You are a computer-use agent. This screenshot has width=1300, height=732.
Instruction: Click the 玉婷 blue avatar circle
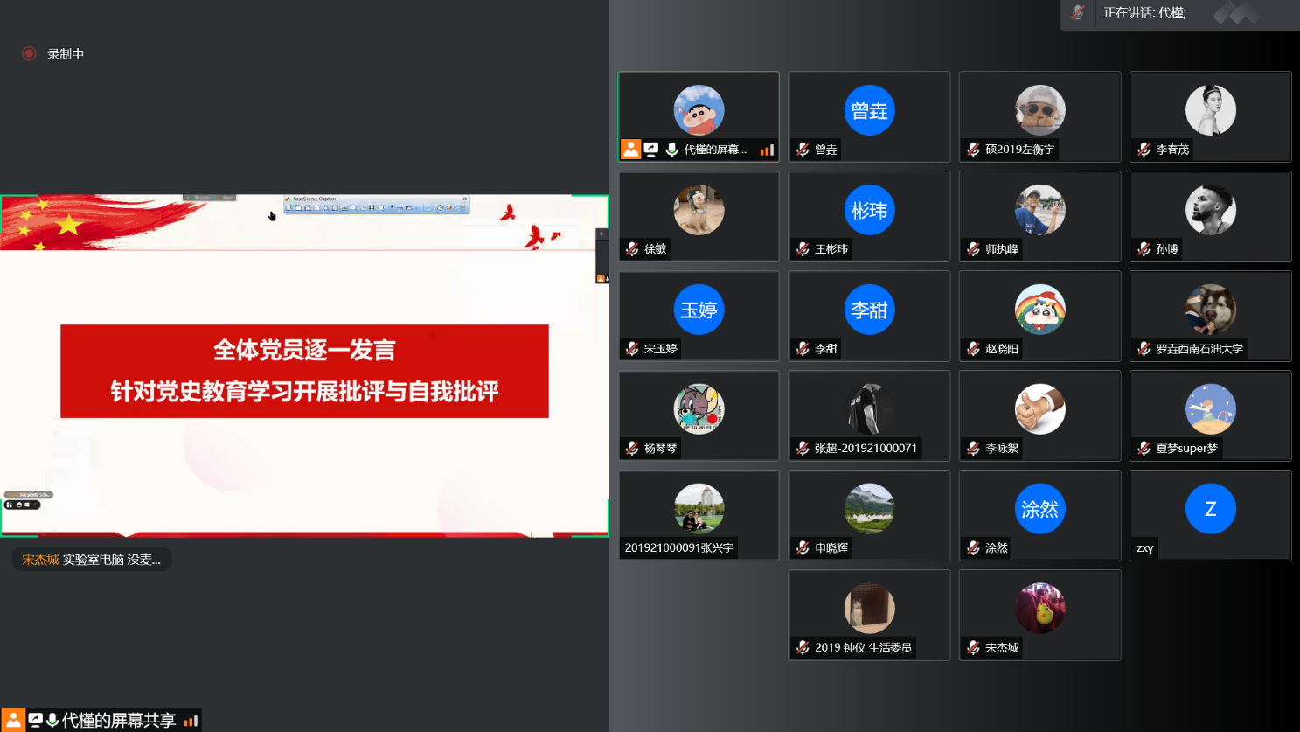(699, 310)
